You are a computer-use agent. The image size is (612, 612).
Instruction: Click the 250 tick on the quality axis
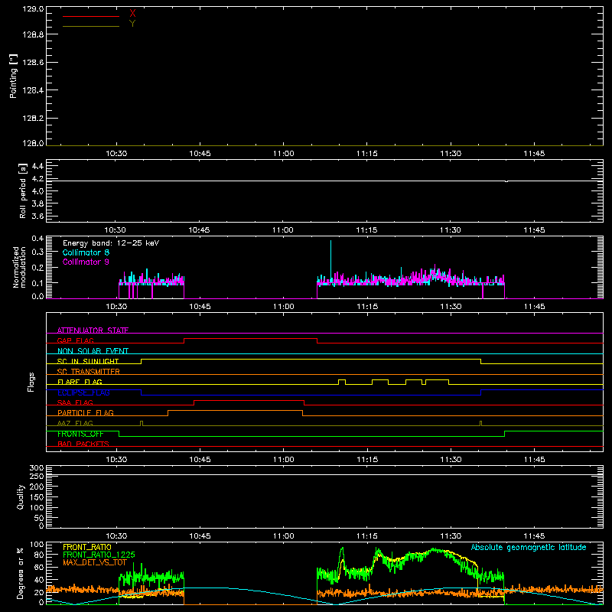(36, 476)
